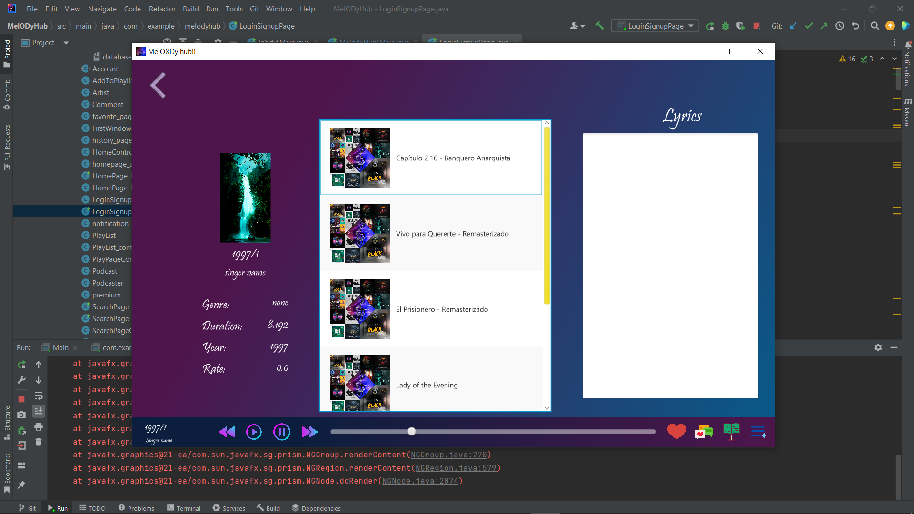Open Search Everywhere with the magnifier icon

[874, 26]
